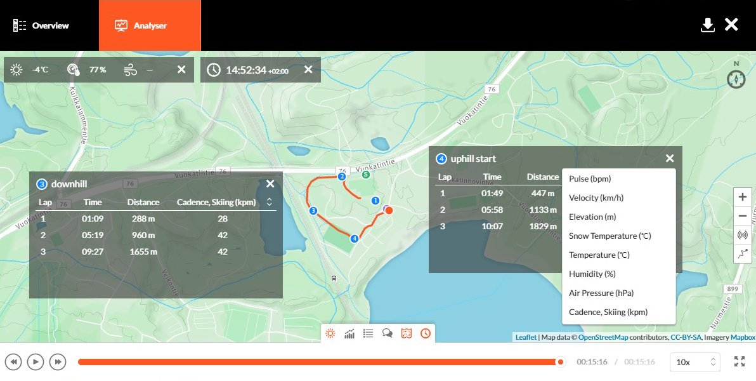This screenshot has height=381, width=756.
Task: Open the Leaflet link
Action: point(526,337)
